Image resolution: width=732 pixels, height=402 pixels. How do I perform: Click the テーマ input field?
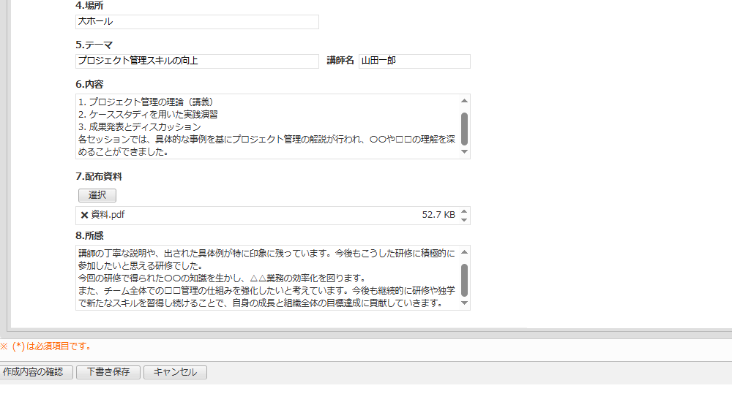tap(197, 61)
